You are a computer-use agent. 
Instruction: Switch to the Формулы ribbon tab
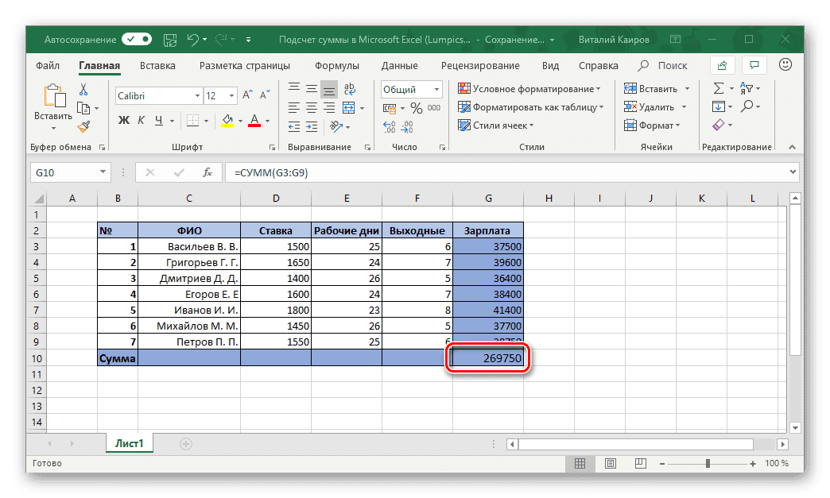337,66
